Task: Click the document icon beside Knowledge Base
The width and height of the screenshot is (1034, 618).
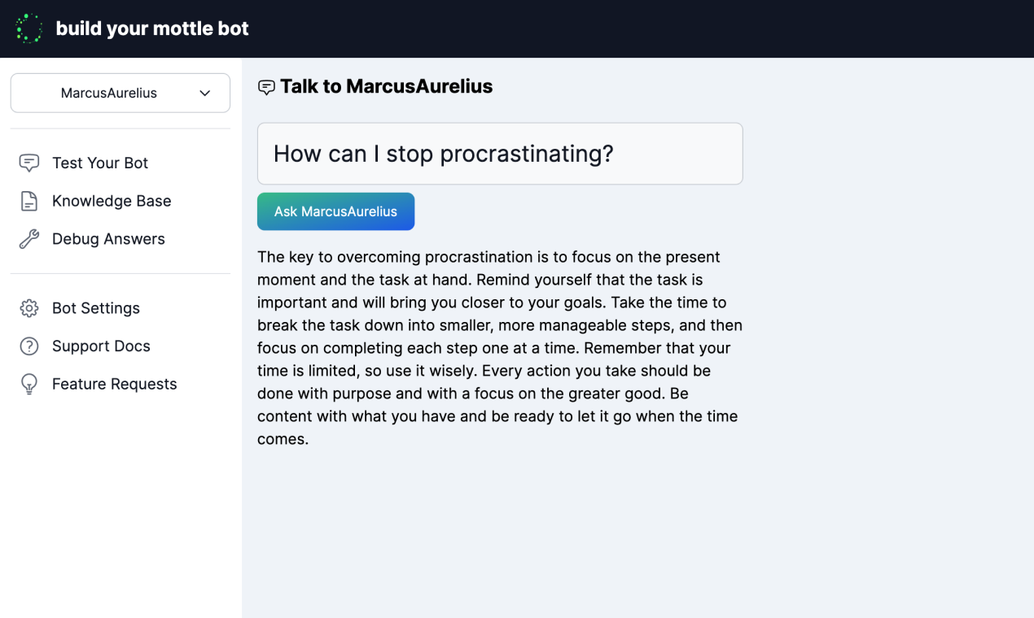Action: pos(29,202)
